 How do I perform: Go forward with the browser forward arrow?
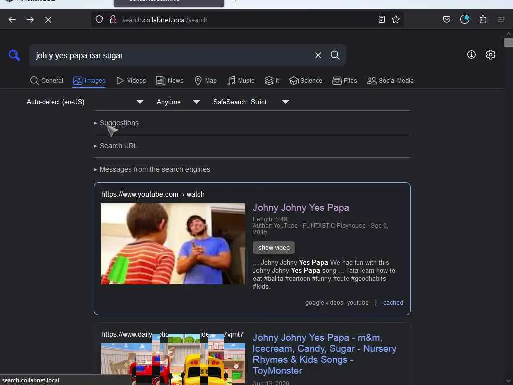click(30, 20)
